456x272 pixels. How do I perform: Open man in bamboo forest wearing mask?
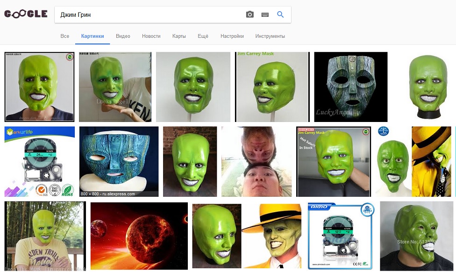click(45, 236)
